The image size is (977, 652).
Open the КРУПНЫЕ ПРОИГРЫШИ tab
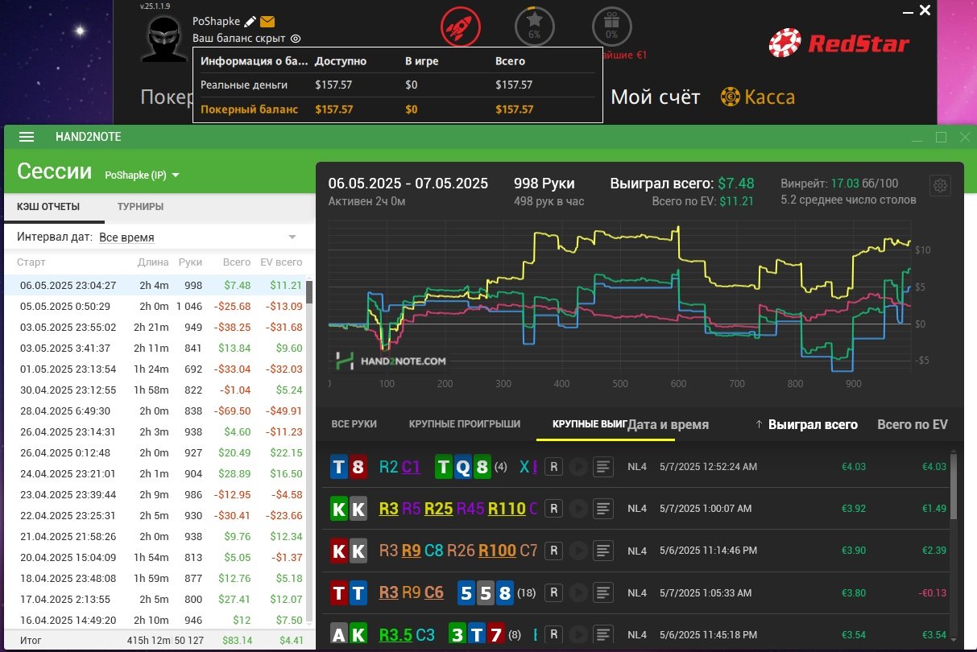(465, 424)
